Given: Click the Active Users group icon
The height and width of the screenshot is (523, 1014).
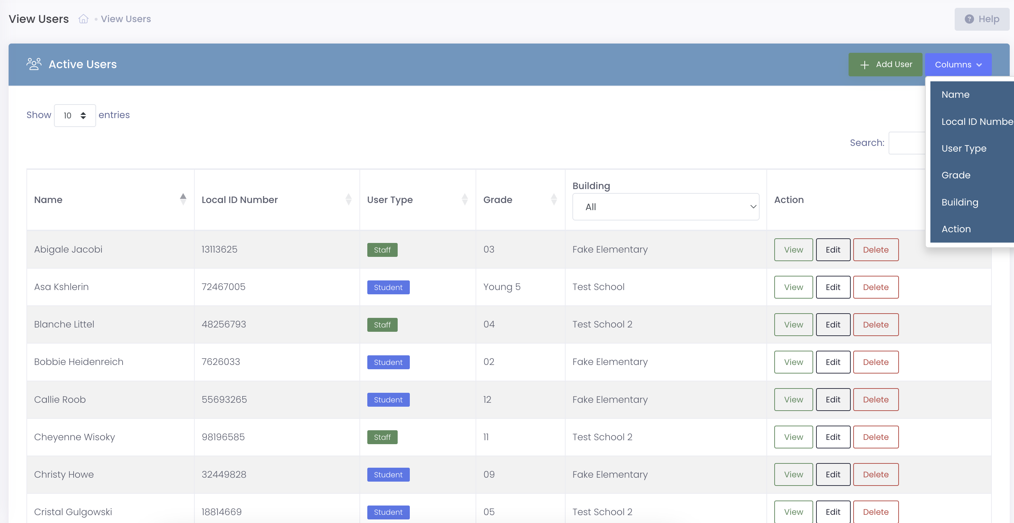Looking at the screenshot, I should click(34, 64).
